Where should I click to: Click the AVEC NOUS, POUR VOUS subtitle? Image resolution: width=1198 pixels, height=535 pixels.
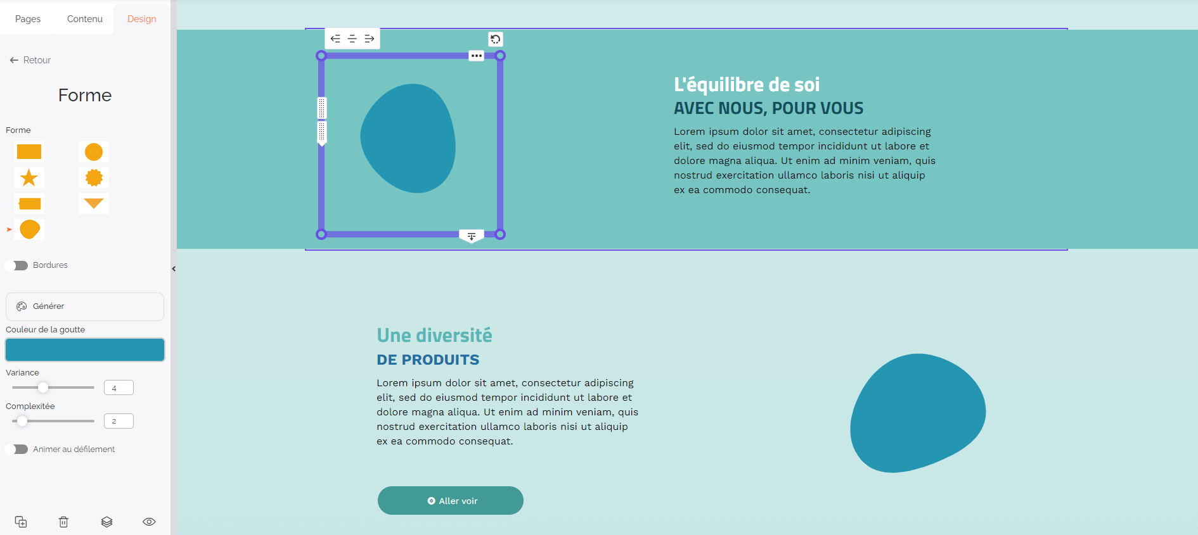[768, 108]
